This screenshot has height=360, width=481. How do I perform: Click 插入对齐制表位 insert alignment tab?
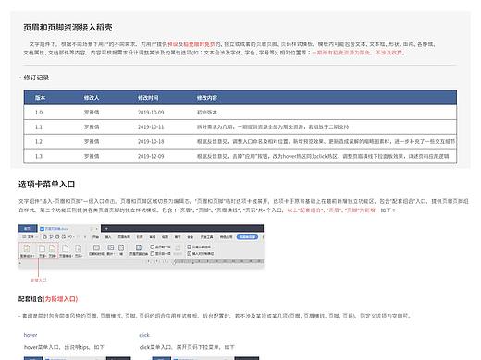click(x=201, y=254)
